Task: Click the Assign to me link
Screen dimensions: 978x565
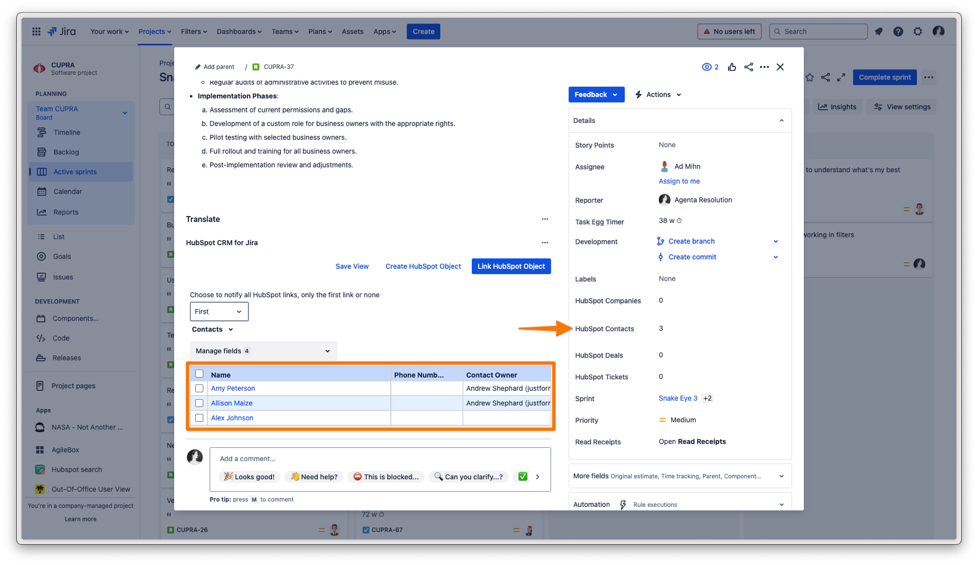Action: pos(679,181)
